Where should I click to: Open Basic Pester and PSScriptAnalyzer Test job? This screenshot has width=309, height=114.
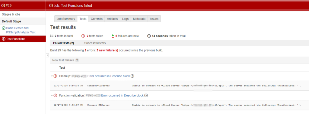click(x=21, y=30)
